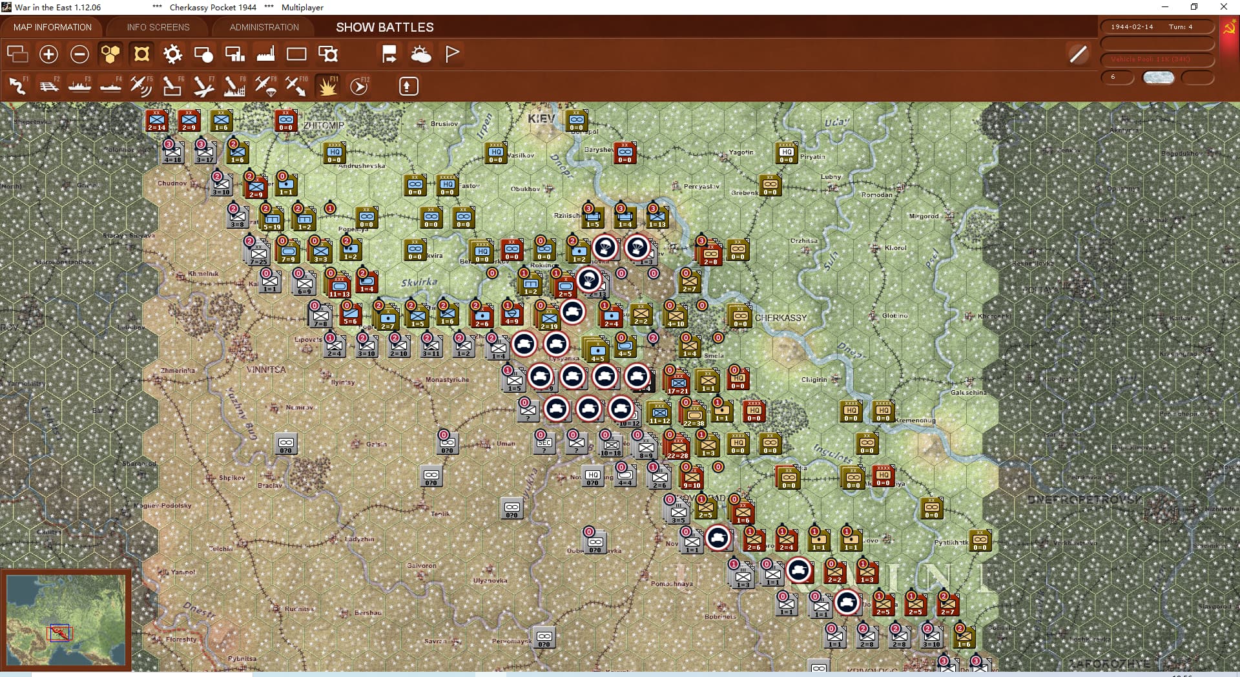Image resolution: width=1240 pixels, height=677 pixels.
Task: Click the date and Turn 4 field
Action: click(1157, 27)
